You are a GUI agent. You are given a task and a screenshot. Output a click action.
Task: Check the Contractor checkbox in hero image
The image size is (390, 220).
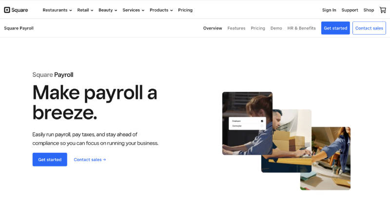[x=262, y=126]
